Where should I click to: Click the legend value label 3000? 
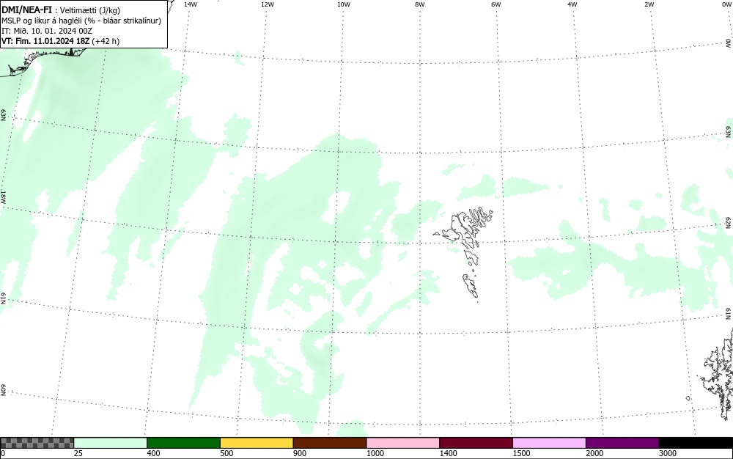(668, 453)
